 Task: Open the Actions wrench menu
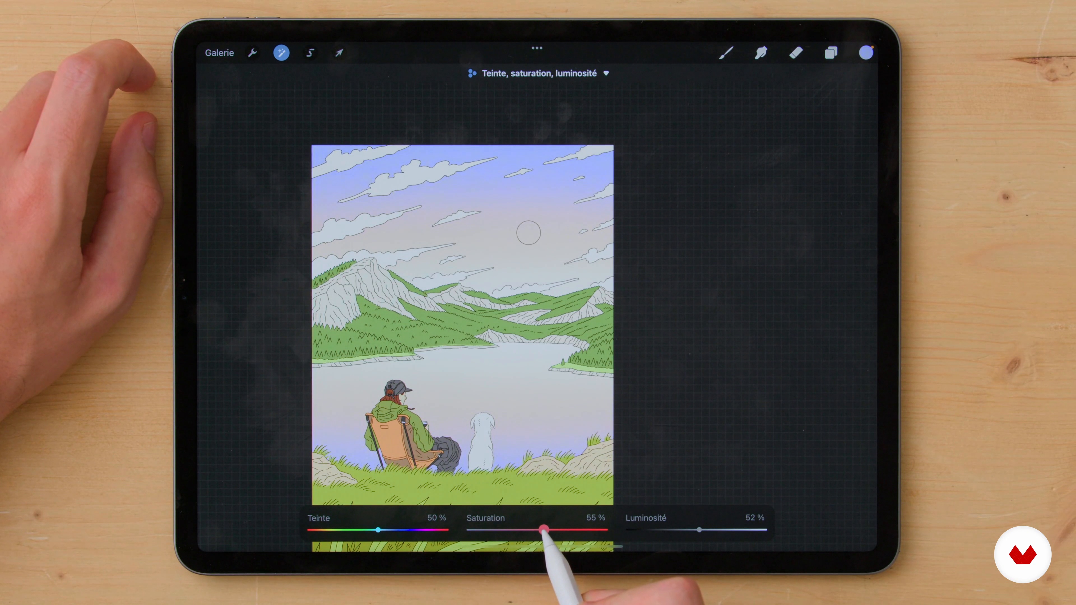pyautogui.click(x=252, y=53)
